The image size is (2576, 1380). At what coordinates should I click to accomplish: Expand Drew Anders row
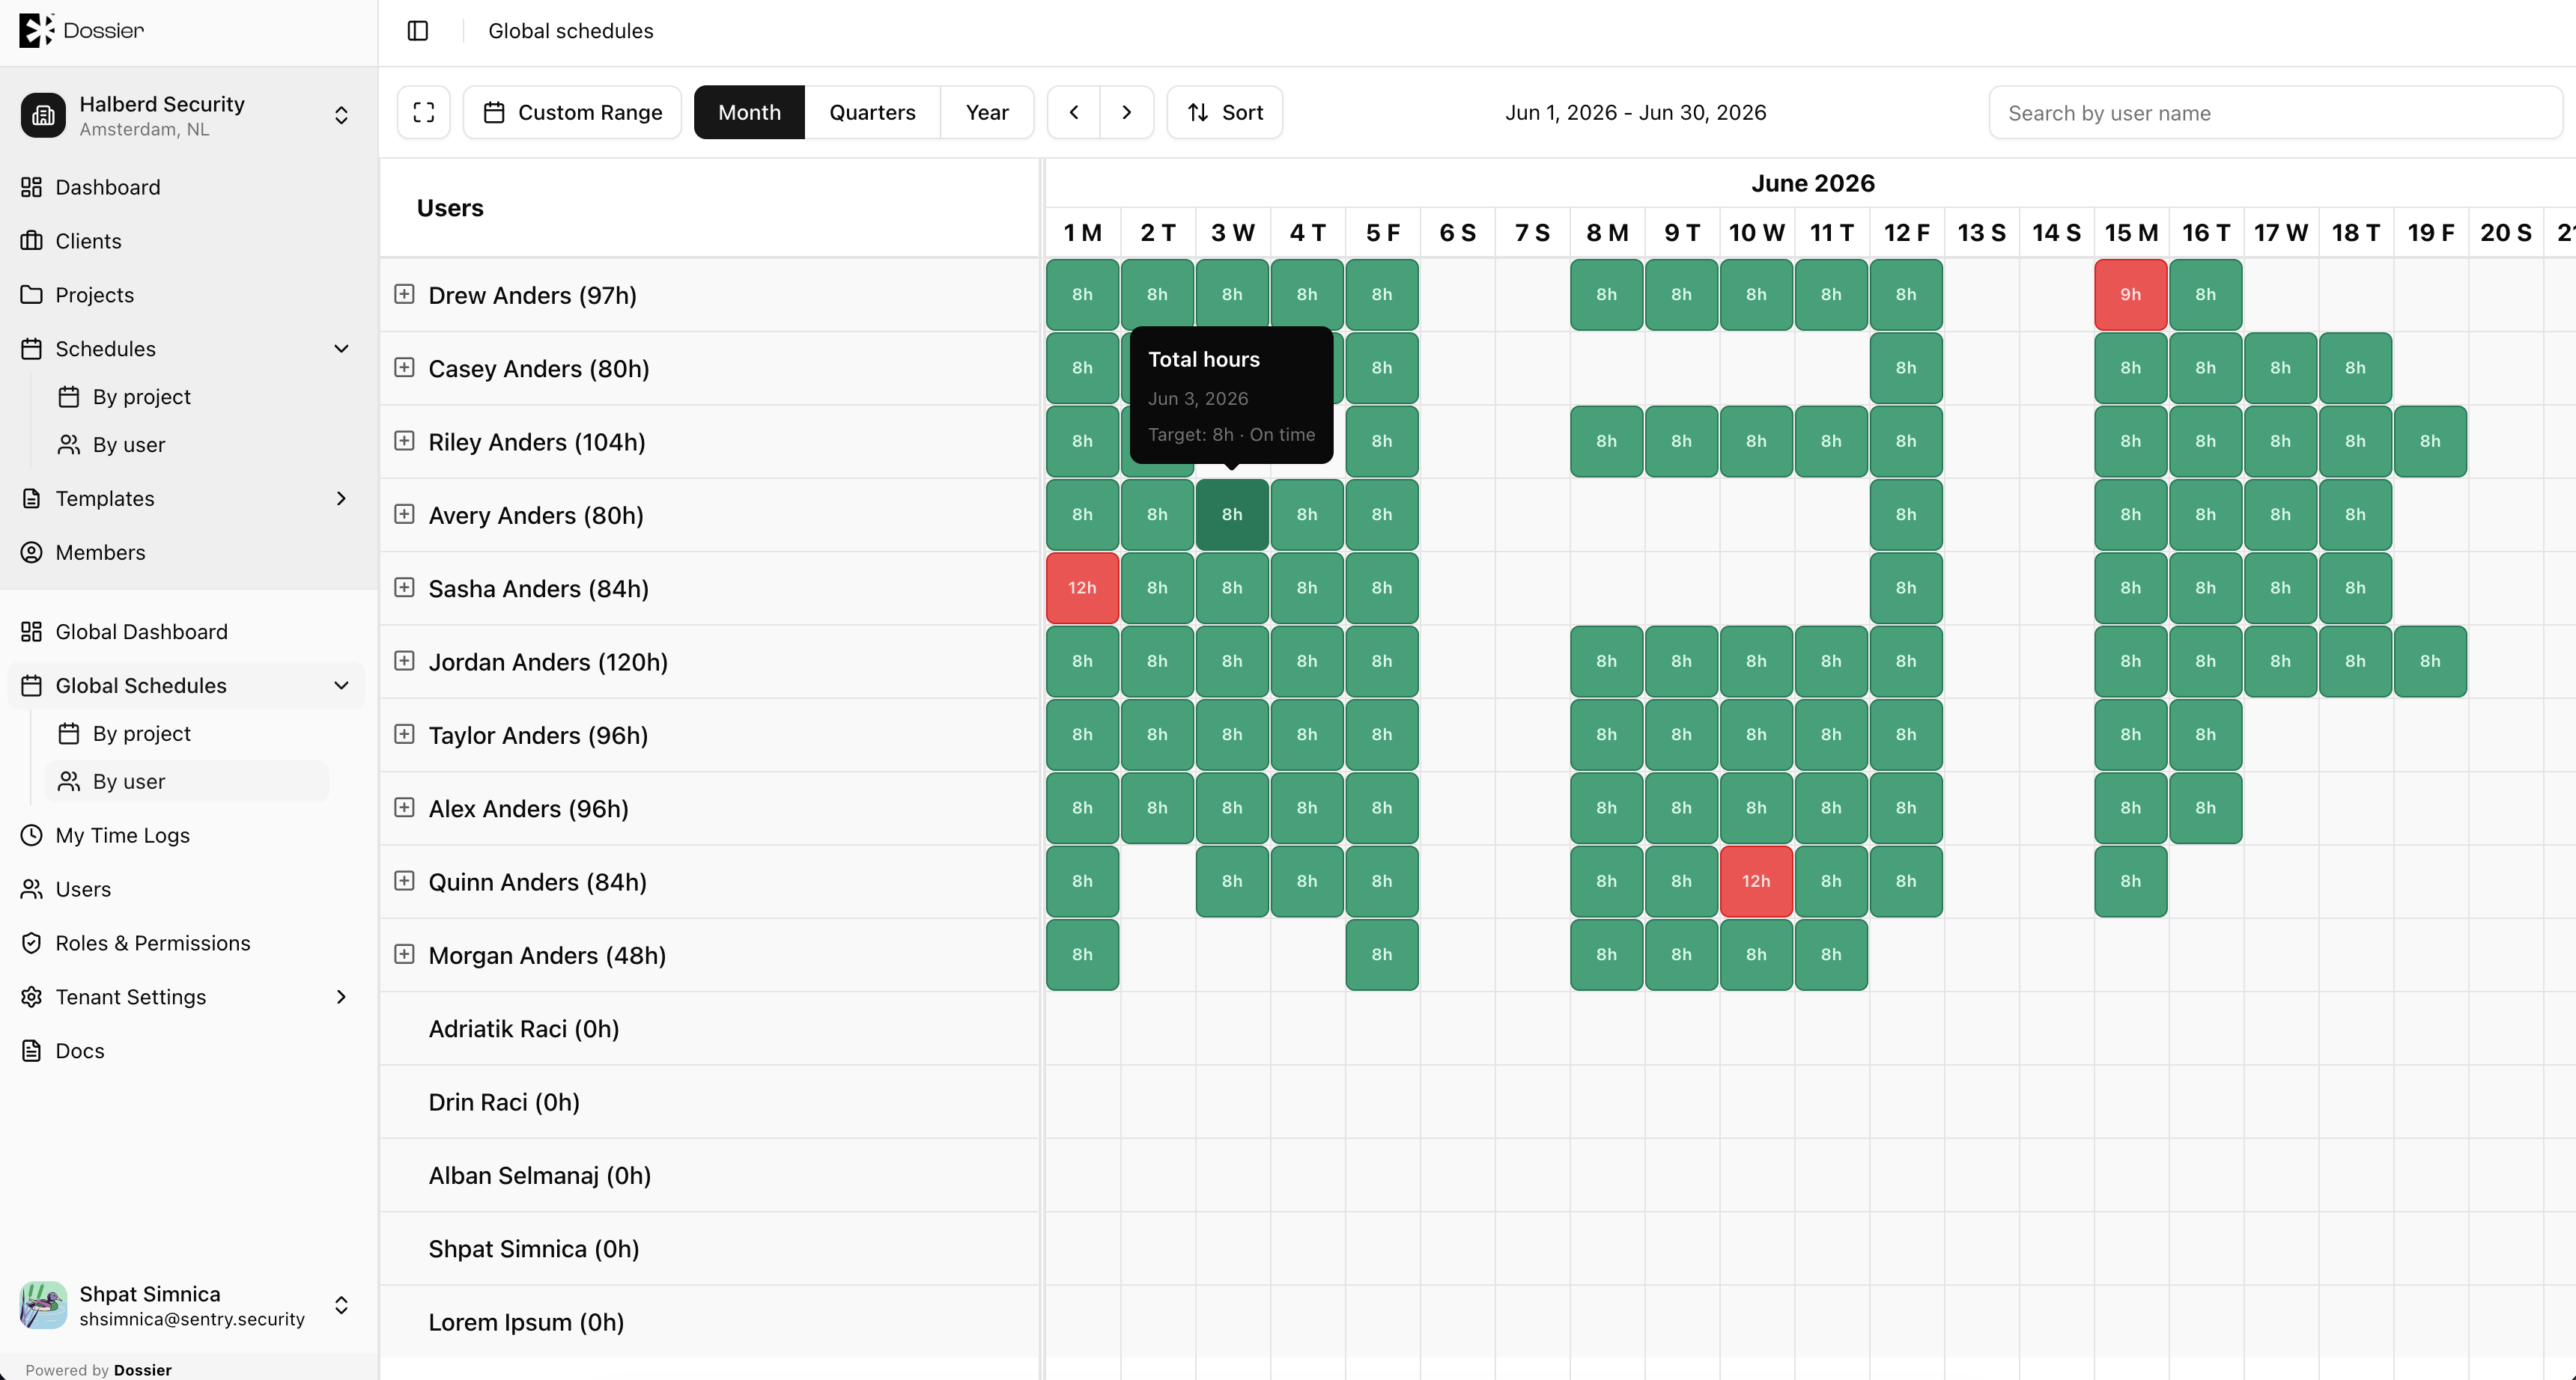coord(404,294)
